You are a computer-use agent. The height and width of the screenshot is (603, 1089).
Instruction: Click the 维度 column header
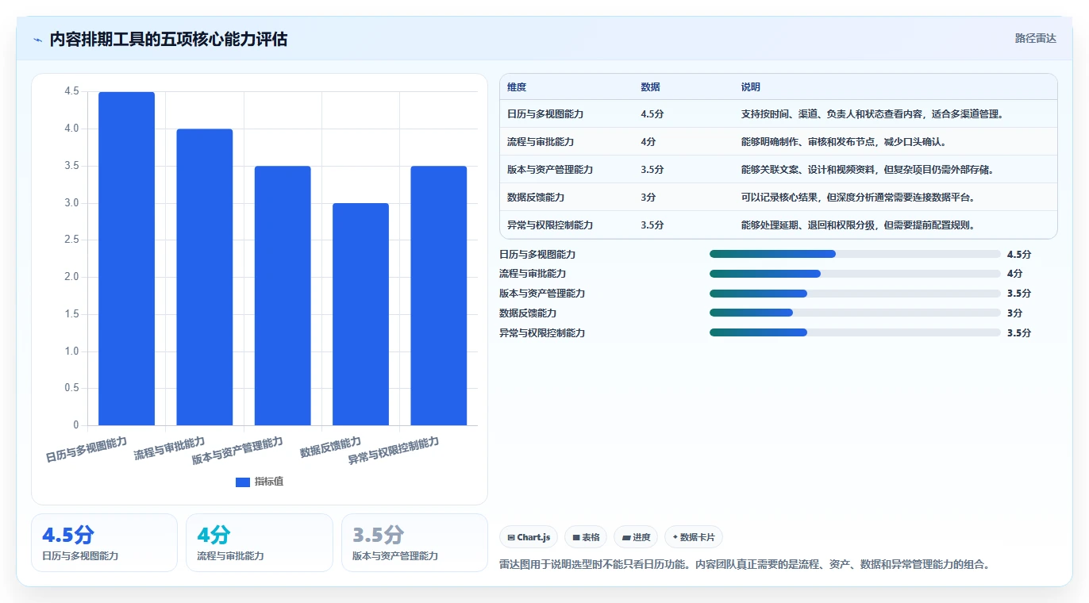pos(517,87)
